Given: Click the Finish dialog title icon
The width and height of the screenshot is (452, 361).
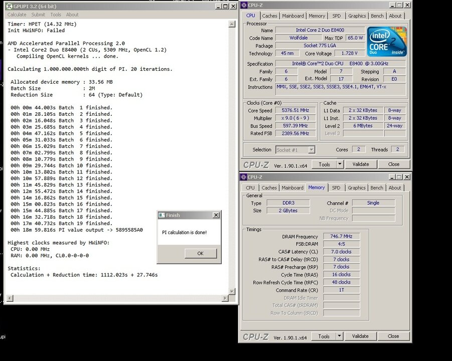Looking at the screenshot, I should 162,215.
